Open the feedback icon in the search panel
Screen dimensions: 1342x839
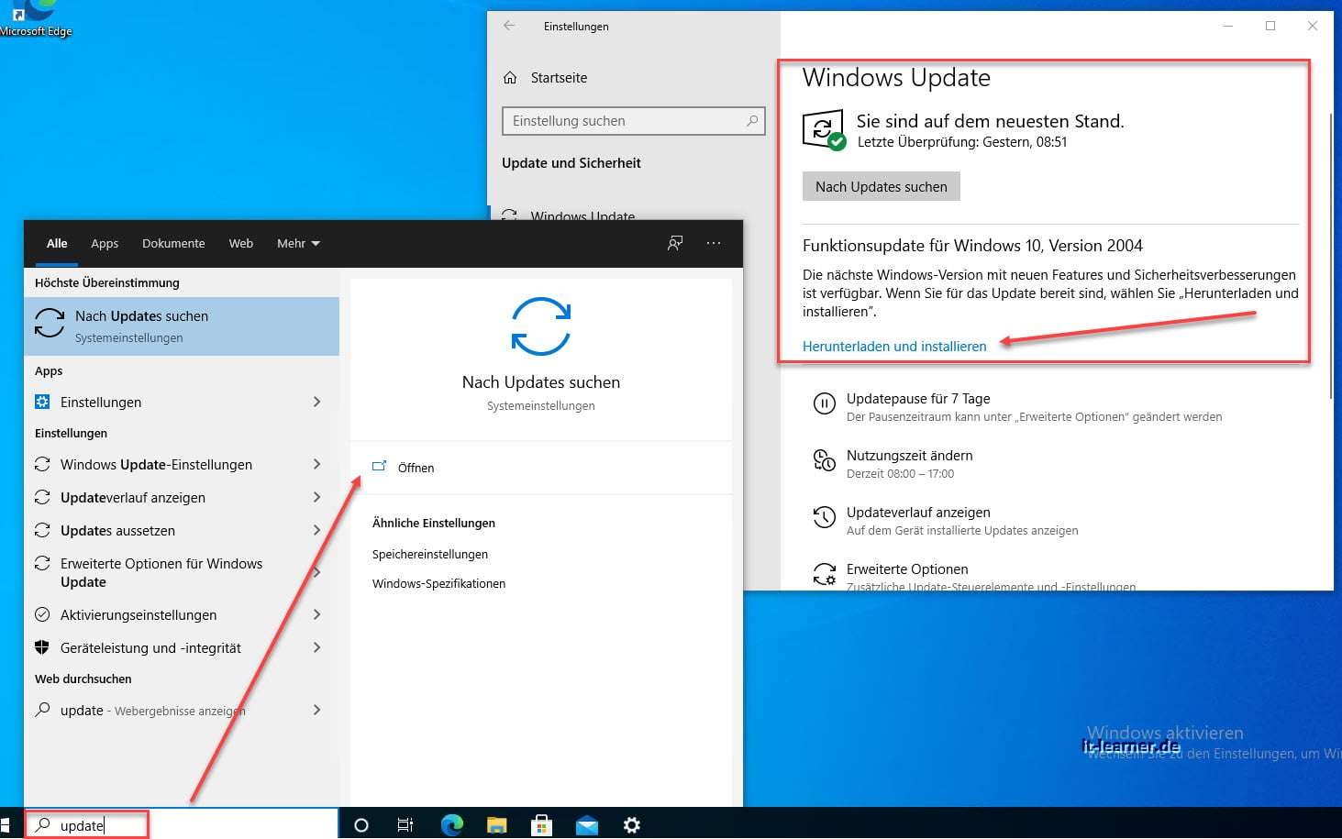tap(675, 243)
